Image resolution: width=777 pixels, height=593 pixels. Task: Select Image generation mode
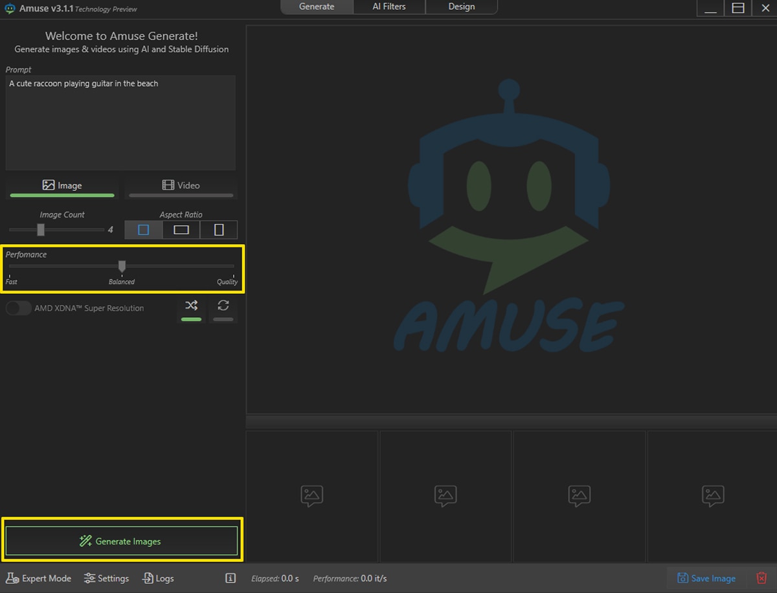pos(62,185)
